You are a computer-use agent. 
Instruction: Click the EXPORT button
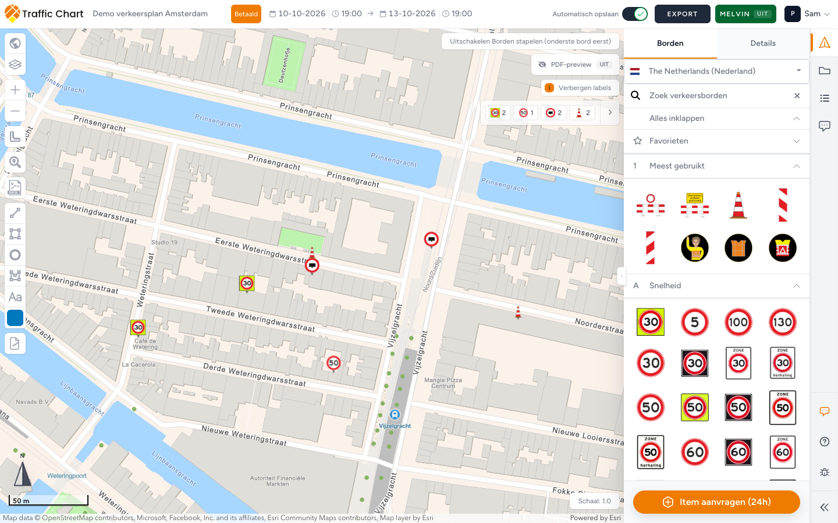(683, 14)
